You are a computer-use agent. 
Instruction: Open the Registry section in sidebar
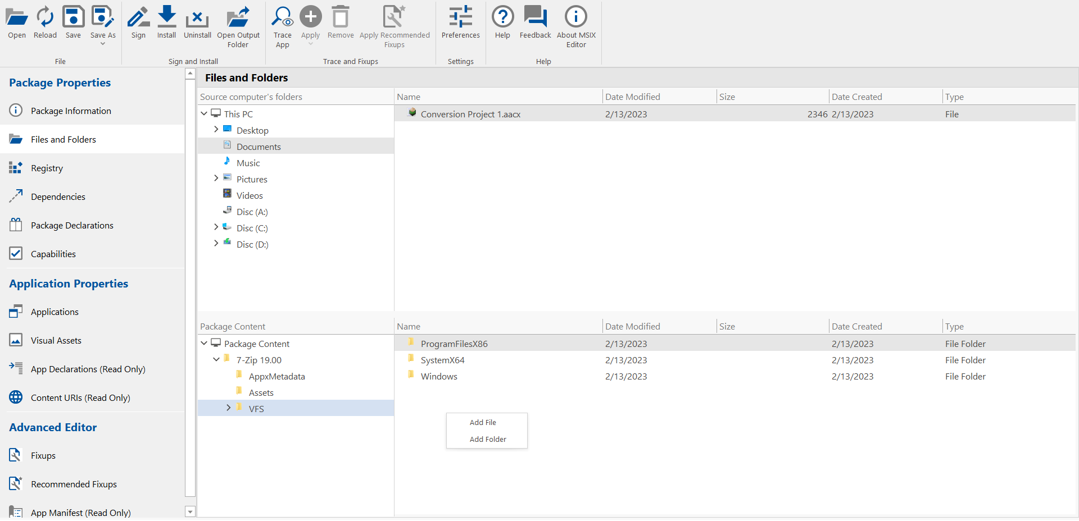point(47,168)
